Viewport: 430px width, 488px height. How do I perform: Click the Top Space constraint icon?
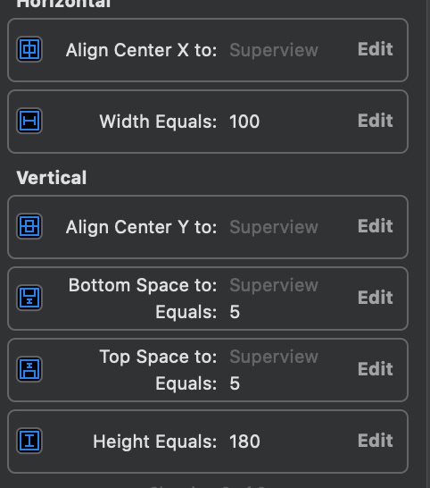pyautogui.click(x=29, y=369)
